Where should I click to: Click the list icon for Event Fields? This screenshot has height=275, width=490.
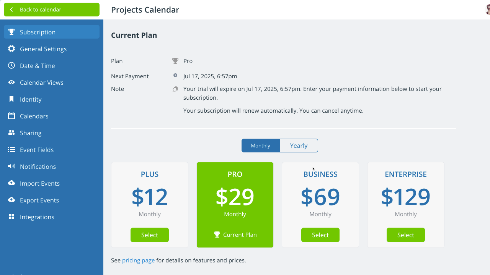[x=11, y=150]
